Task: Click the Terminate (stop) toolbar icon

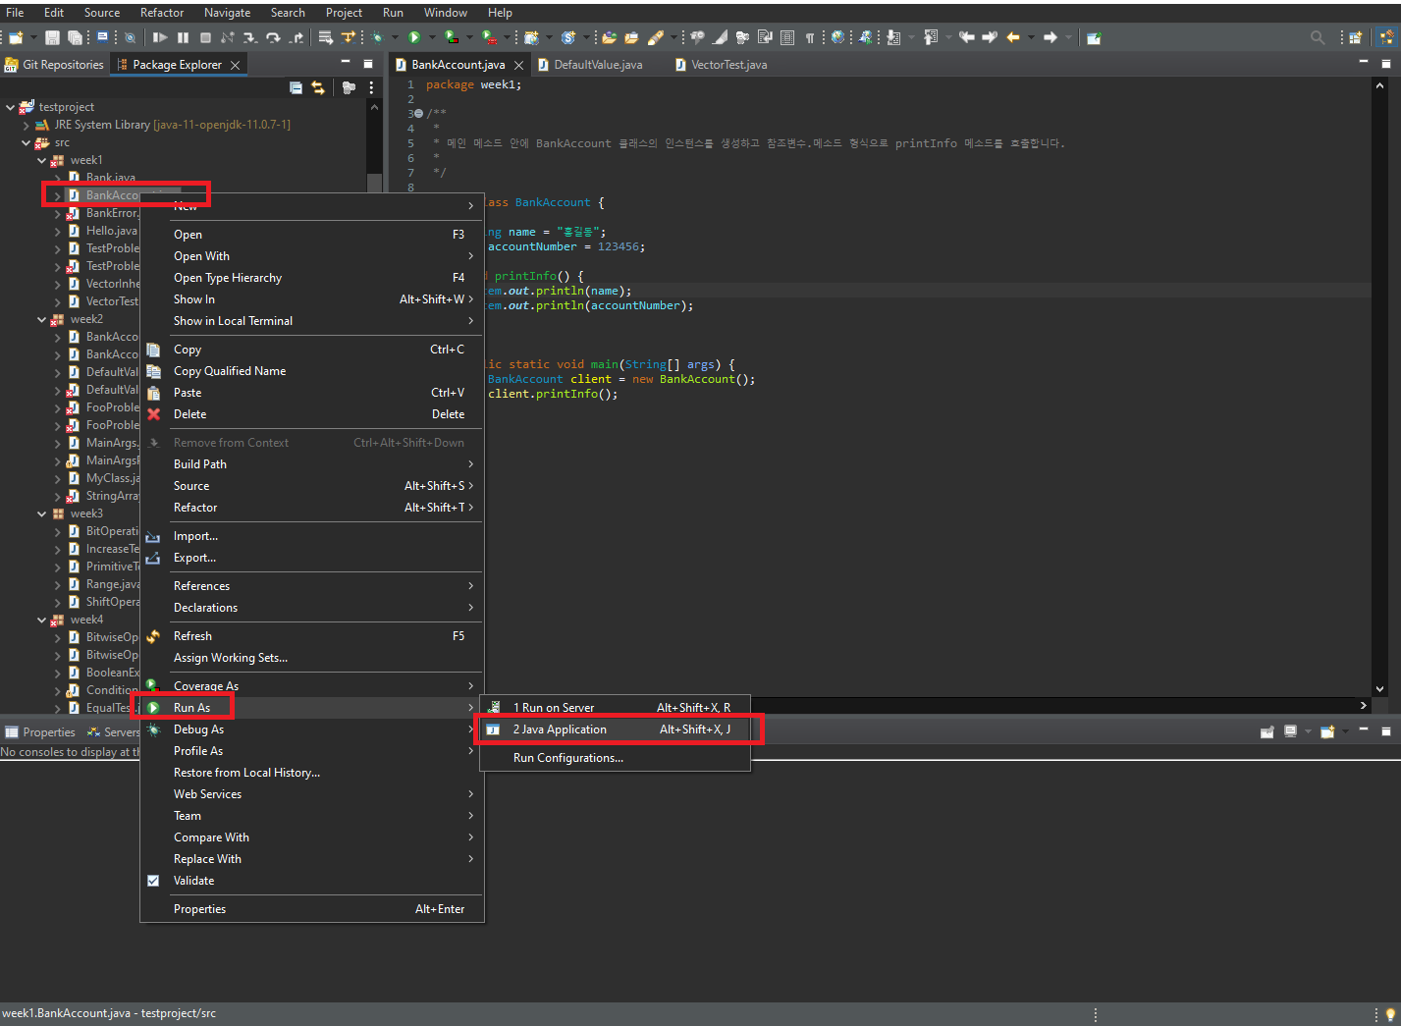Action: [x=205, y=37]
